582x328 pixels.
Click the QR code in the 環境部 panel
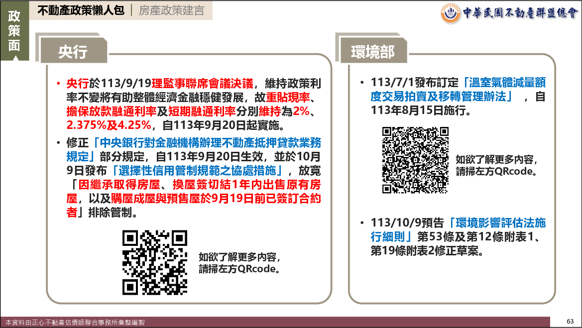click(x=415, y=160)
